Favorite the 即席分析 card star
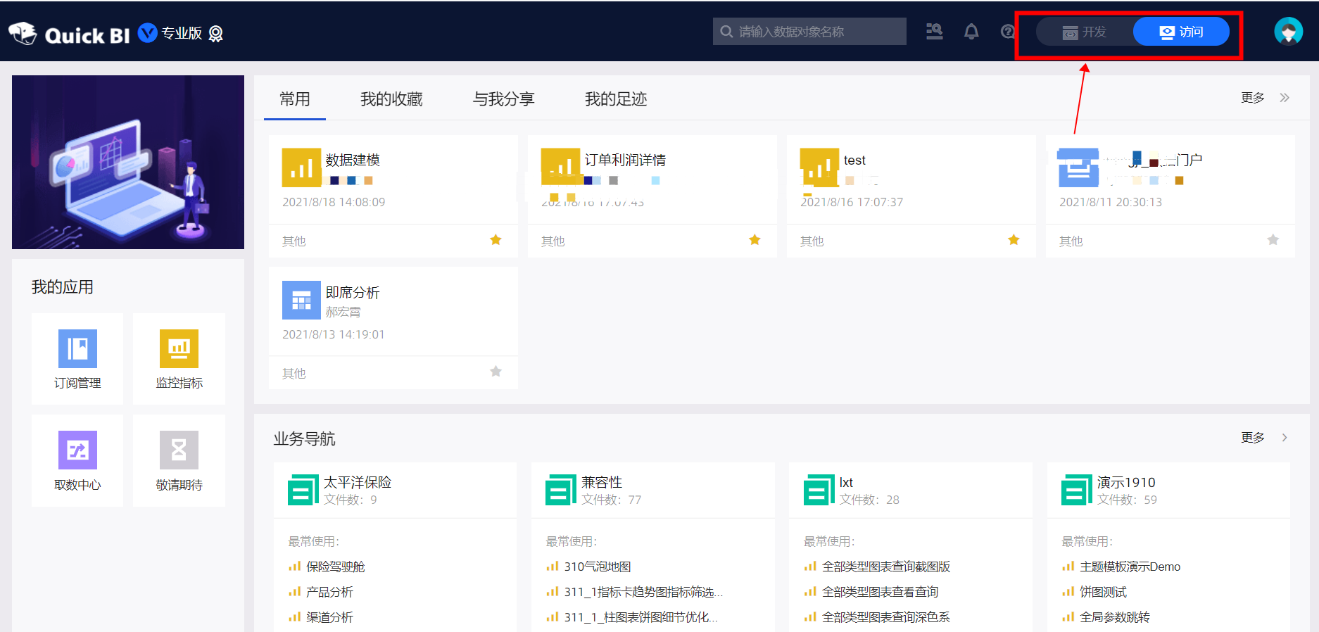Viewport: 1319px width, 632px height. tap(496, 372)
